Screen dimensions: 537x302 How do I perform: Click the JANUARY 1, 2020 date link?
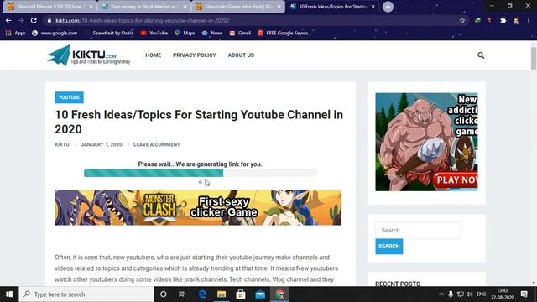coord(102,144)
